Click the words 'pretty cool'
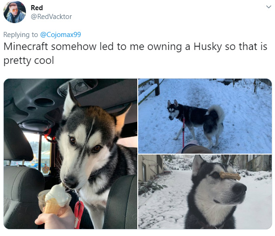This screenshot has width=275, height=236. point(29,61)
